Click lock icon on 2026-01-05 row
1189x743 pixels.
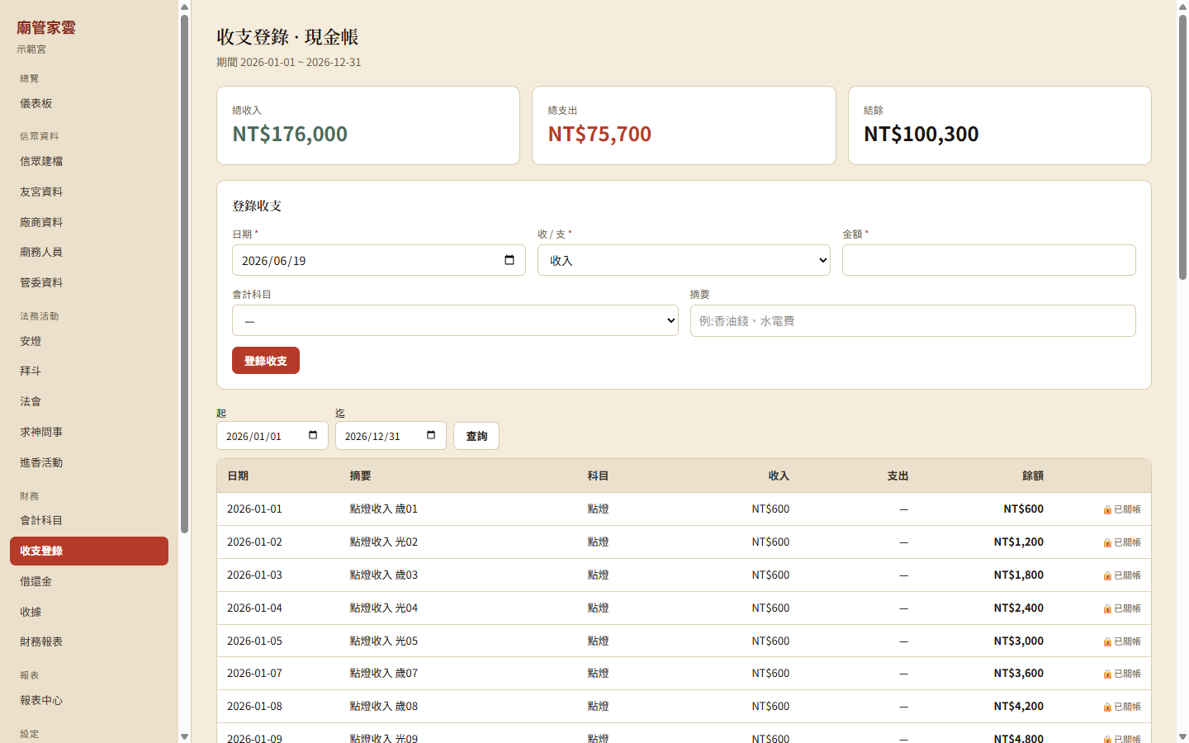[1107, 641]
